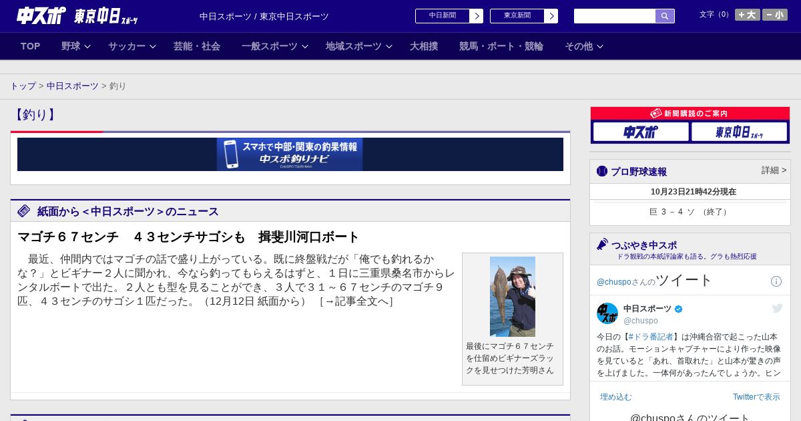Open the 一般スポーツ menu
Viewport: 801px width, 421px height.
270,46
